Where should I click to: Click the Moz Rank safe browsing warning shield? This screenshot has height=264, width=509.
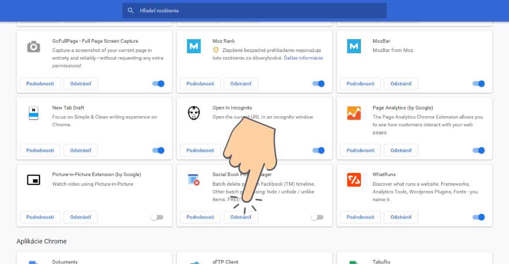pyautogui.click(x=216, y=50)
